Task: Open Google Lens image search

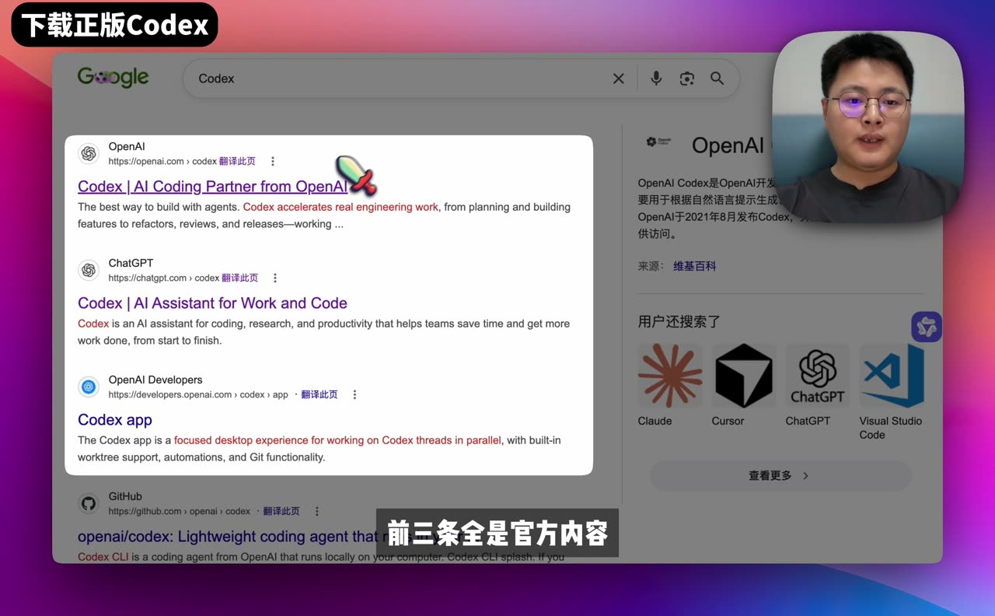Action: pos(686,79)
